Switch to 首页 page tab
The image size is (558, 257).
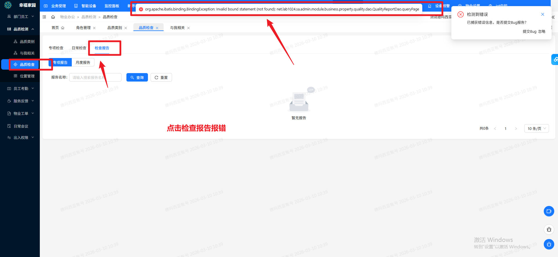click(x=58, y=28)
